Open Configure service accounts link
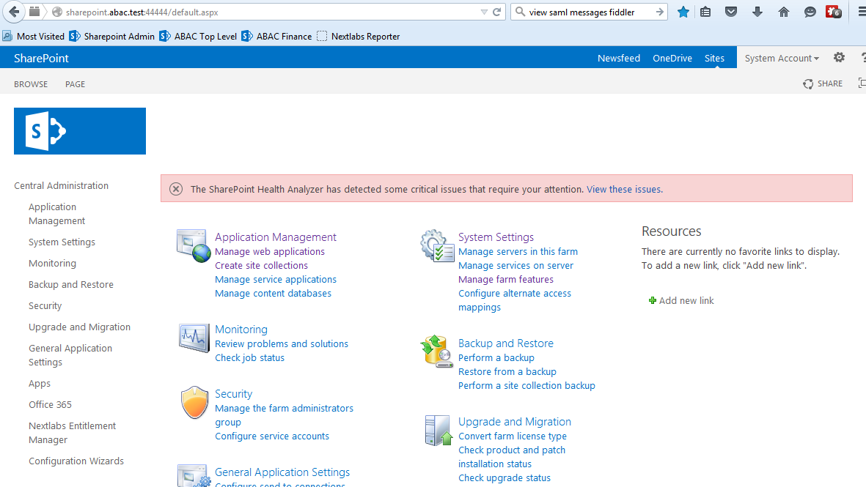The height and width of the screenshot is (487, 866). pyautogui.click(x=272, y=436)
